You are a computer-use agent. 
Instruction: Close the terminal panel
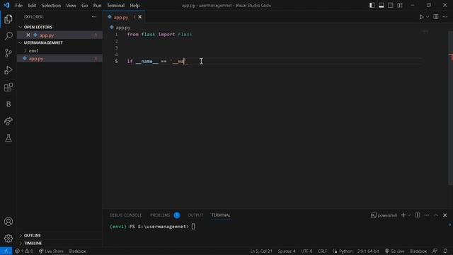[445, 215]
